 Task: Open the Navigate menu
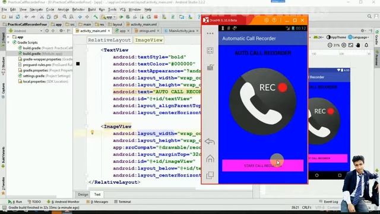(36, 10)
